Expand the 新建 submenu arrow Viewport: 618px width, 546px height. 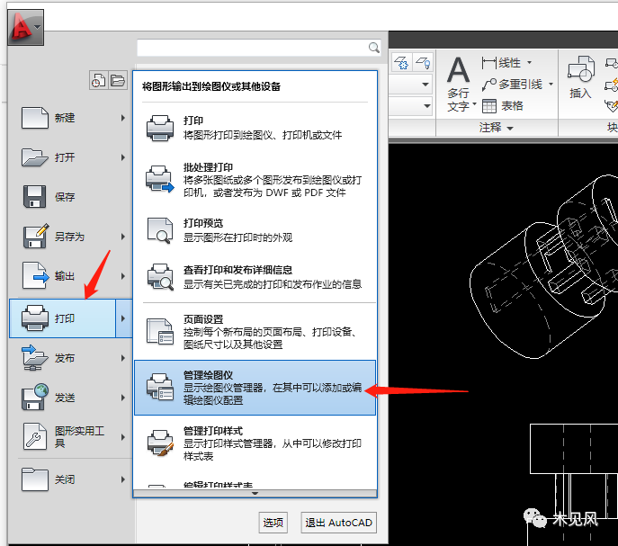pyautogui.click(x=123, y=118)
